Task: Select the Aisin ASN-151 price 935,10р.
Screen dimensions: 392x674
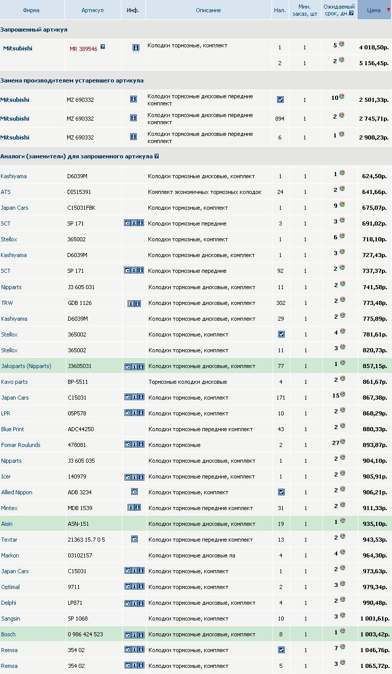Action: 374,524
